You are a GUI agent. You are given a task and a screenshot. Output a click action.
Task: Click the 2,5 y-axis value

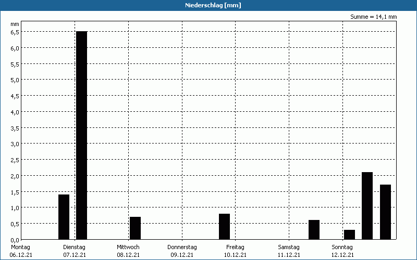(15, 160)
